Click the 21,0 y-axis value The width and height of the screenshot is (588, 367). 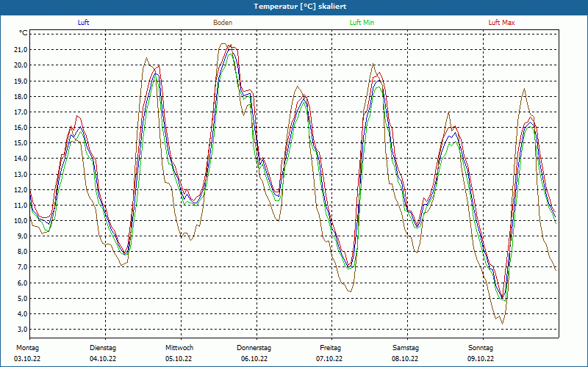point(21,49)
